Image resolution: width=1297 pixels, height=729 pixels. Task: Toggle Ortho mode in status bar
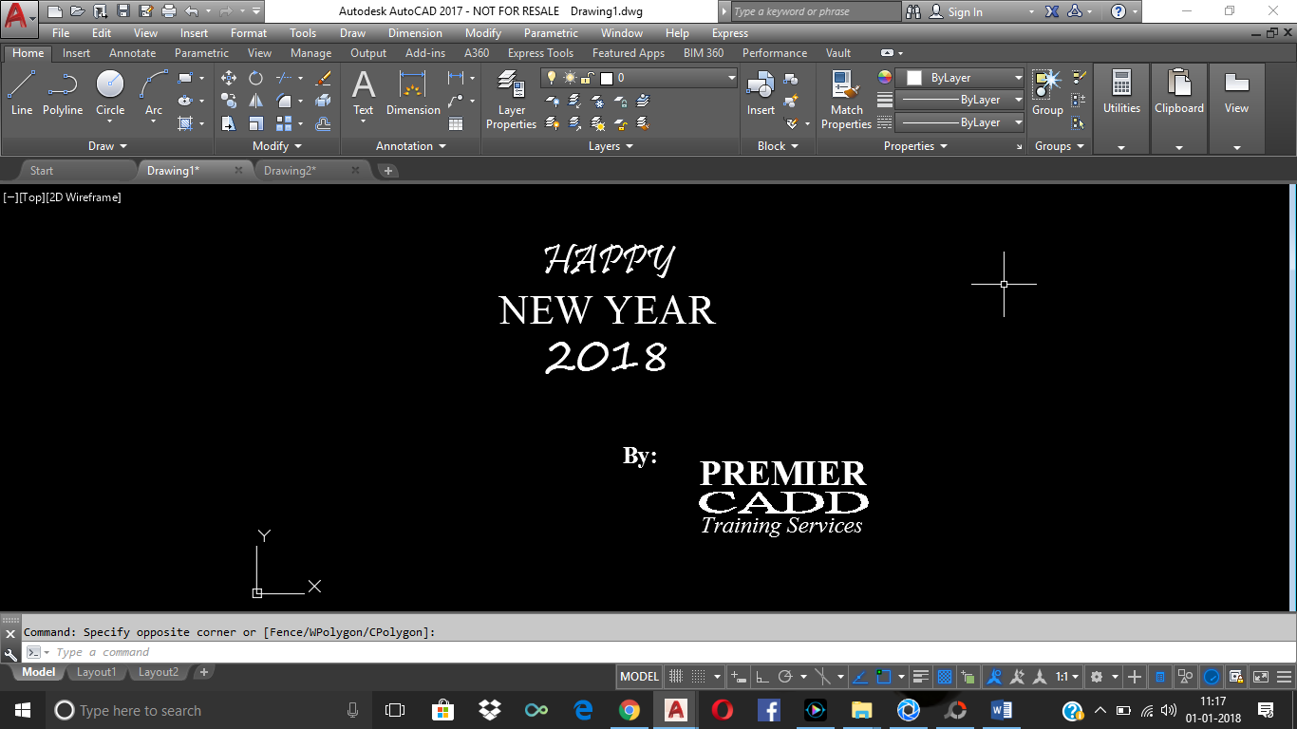click(x=761, y=677)
